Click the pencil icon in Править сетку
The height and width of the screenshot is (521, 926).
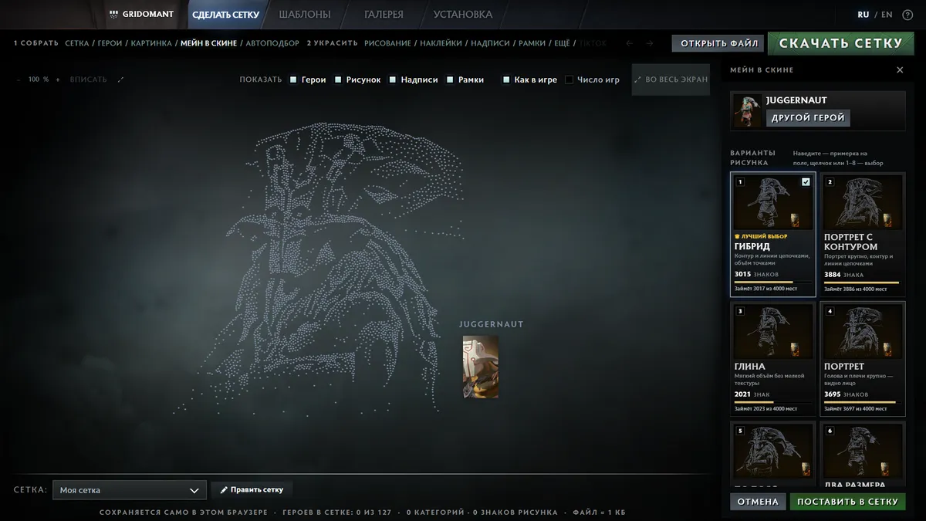224,489
